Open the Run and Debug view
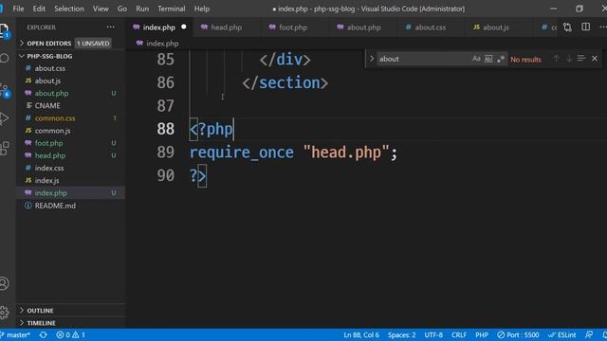This screenshot has width=607, height=341. (x=4, y=118)
